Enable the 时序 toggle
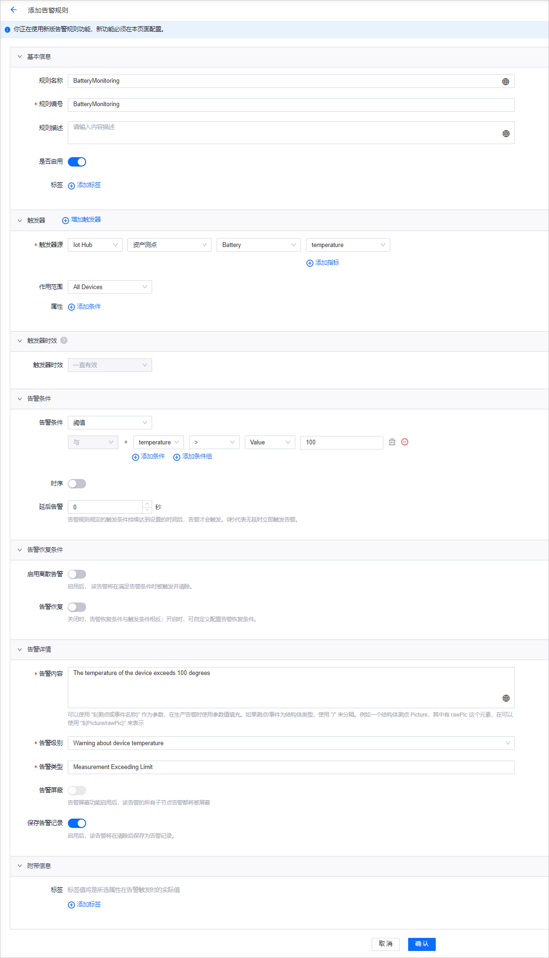This screenshot has height=958, width=549. point(77,484)
